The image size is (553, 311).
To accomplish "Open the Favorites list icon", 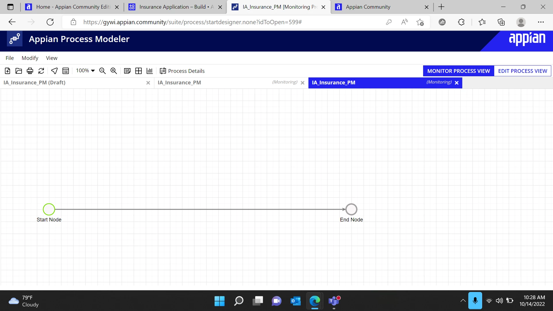I will point(482,22).
